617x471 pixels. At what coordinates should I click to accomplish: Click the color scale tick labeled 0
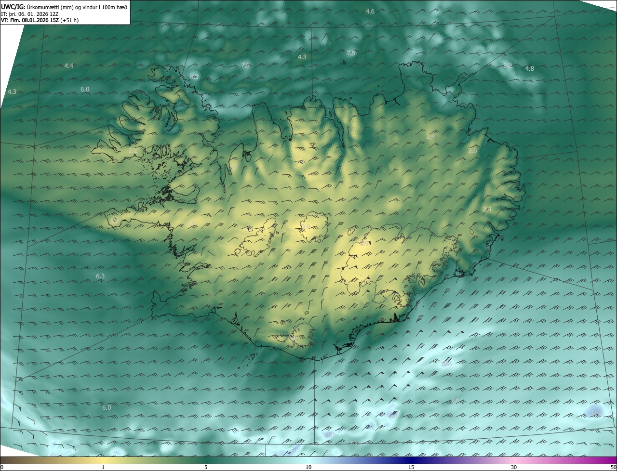click(x=2, y=467)
